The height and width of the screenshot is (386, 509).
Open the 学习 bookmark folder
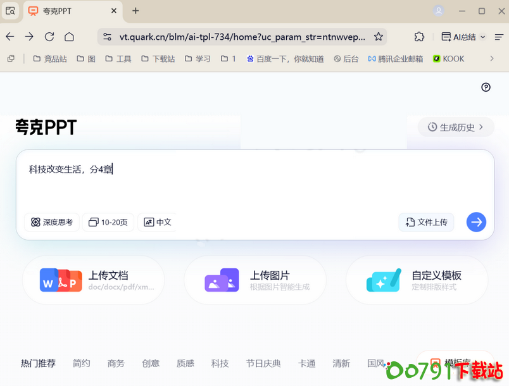198,59
